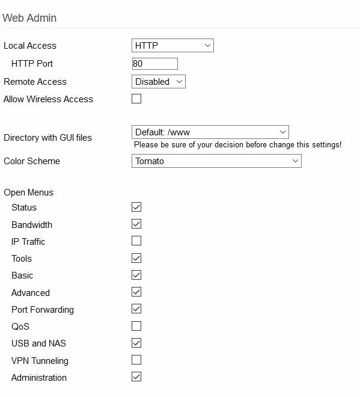The width and height of the screenshot is (360, 397).
Task: Uncheck the Status open menu checkbox
Action: coord(136,207)
